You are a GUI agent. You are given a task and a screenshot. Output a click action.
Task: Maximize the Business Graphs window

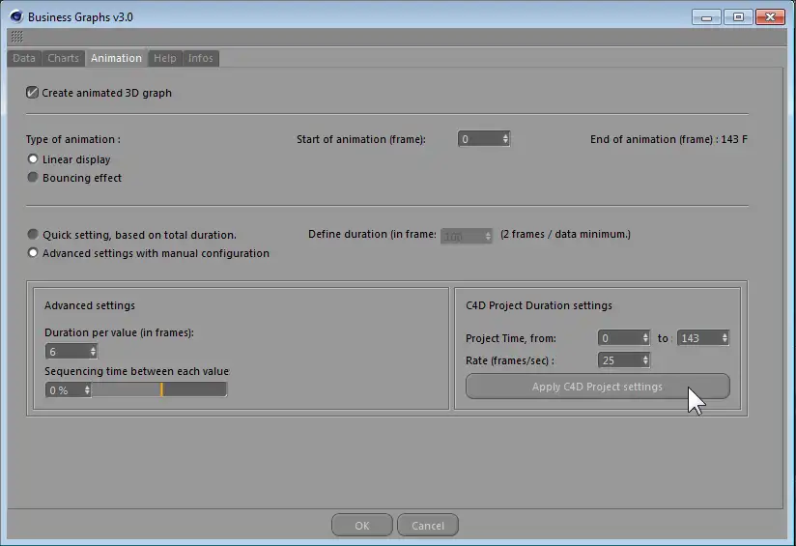click(738, 17)
